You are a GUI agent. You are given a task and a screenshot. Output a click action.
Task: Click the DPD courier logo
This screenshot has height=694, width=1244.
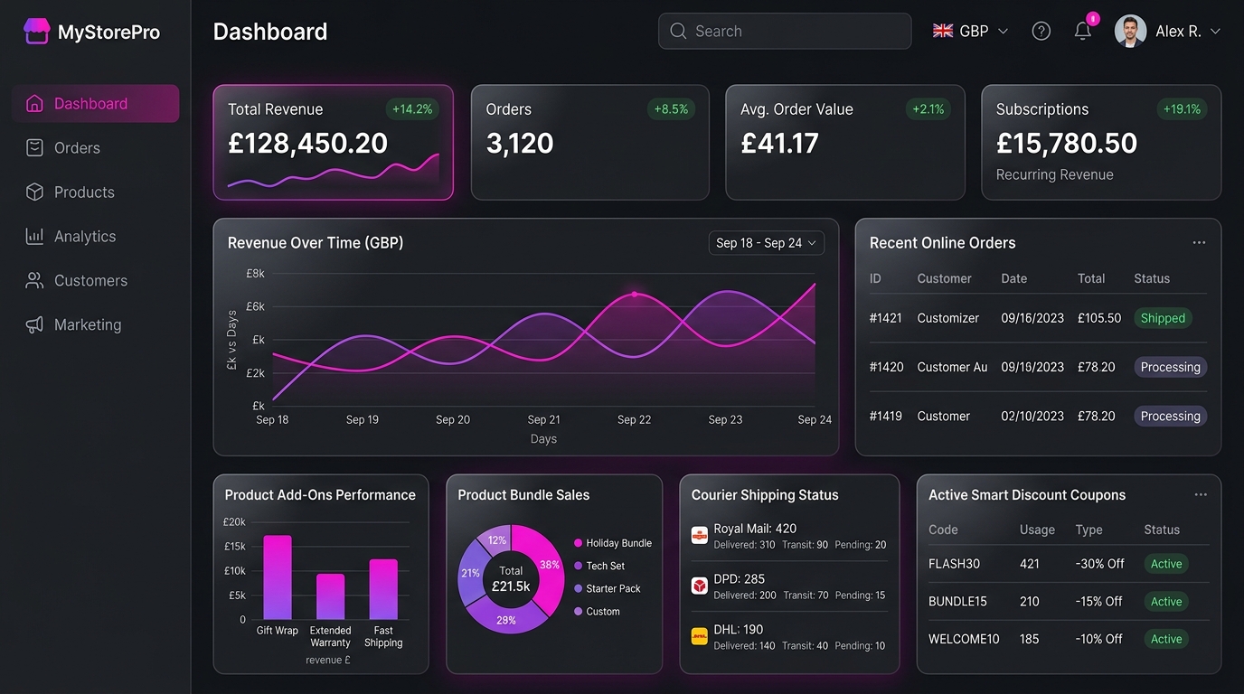tap(699, 586)
